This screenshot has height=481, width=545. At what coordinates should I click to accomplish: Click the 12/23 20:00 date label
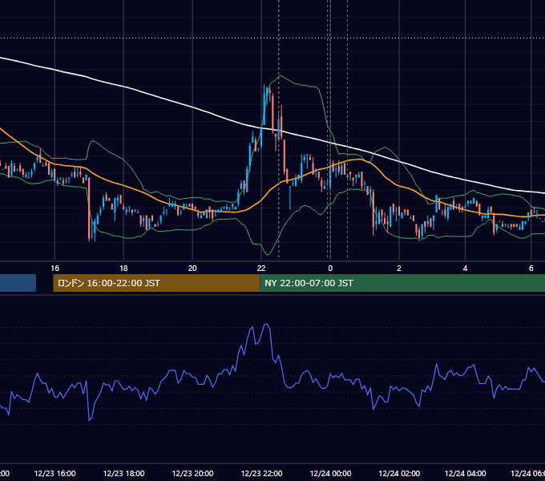click(192, 473)
